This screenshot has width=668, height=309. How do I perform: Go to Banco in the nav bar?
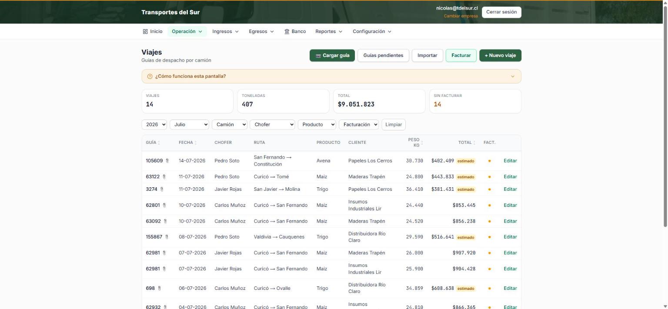coord(295,32)
